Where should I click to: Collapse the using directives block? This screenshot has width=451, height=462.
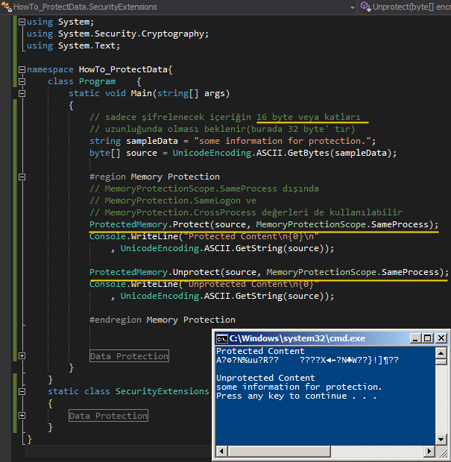(21, 22)
